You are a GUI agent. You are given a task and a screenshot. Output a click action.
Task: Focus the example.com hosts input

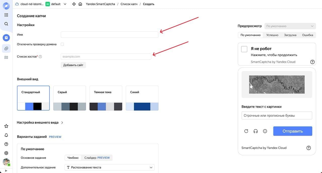click(x=106, y=57)
